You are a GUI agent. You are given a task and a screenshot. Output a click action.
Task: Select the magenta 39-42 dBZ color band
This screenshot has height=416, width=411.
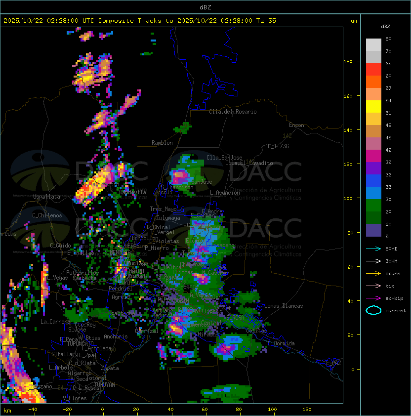(x=373, y=156)
